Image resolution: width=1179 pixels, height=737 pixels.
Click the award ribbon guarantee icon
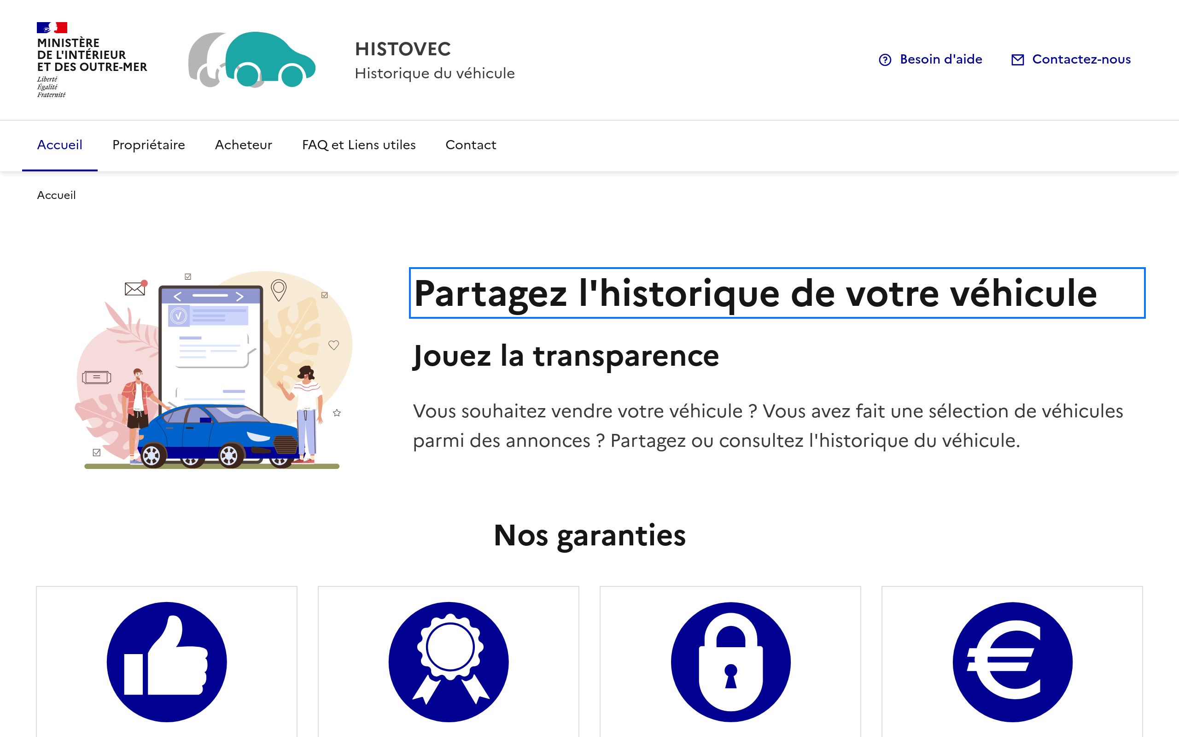coord(448,662)
